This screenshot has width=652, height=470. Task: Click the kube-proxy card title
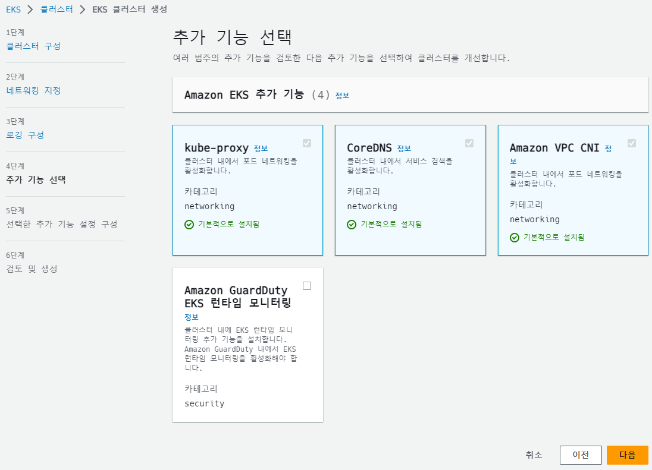click(x=217, y=148)
